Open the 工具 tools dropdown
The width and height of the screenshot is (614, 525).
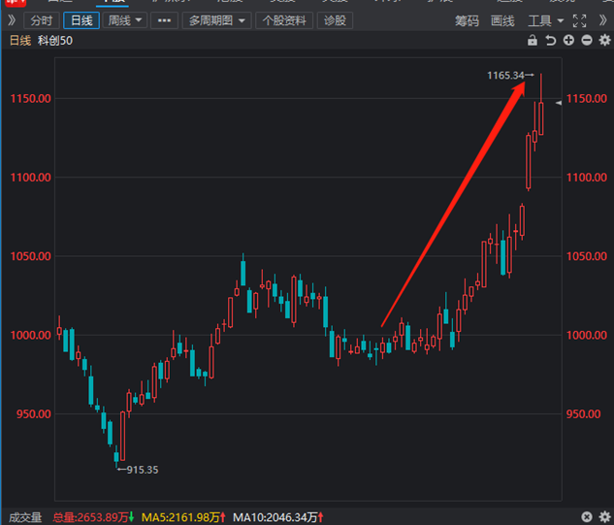click(x=544, y=20)
